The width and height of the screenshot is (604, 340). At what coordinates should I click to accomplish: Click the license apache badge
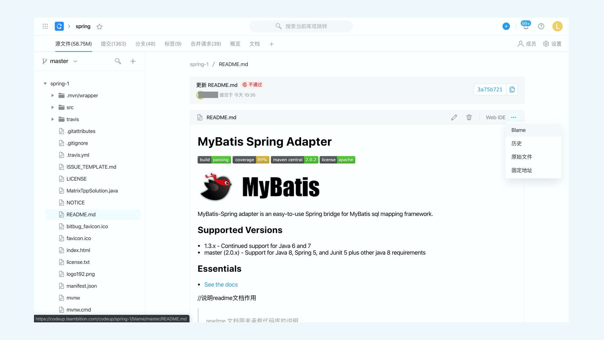[337, 160]
